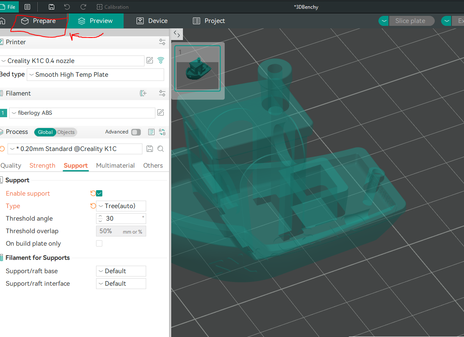The width and height of the screenshot is (464, 337).
Task: Toggle the Advanced mode switch
Action: point(136,132)
